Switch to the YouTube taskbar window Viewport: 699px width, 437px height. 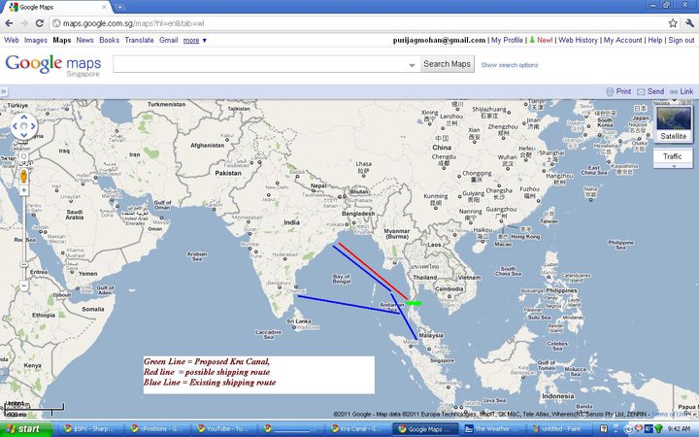[224, 429]
